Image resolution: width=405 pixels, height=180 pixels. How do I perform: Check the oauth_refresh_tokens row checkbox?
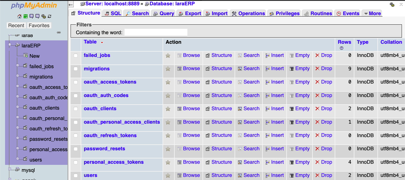[76, 135]
